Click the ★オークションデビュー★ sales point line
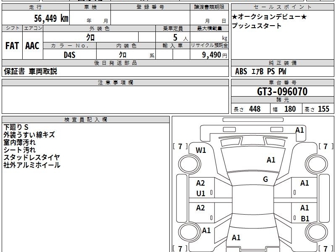The height and width of the screenshot is (252, 336). pos(269,16)
